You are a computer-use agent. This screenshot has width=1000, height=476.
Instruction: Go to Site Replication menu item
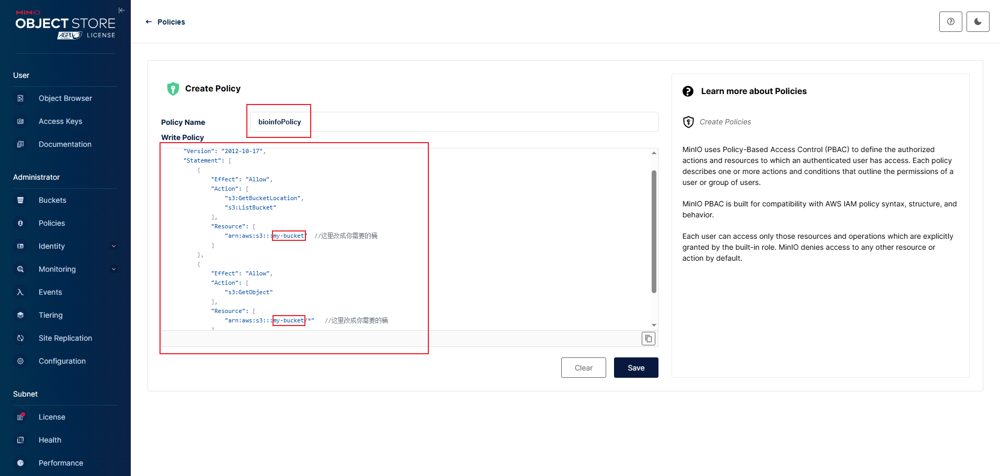point(65,338)
